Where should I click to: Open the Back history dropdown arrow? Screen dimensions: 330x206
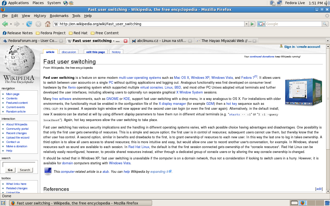tap(11, 24)
